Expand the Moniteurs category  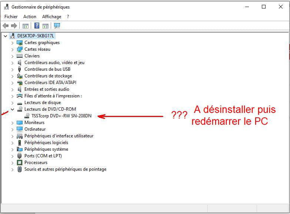click(x=12, y=123)
